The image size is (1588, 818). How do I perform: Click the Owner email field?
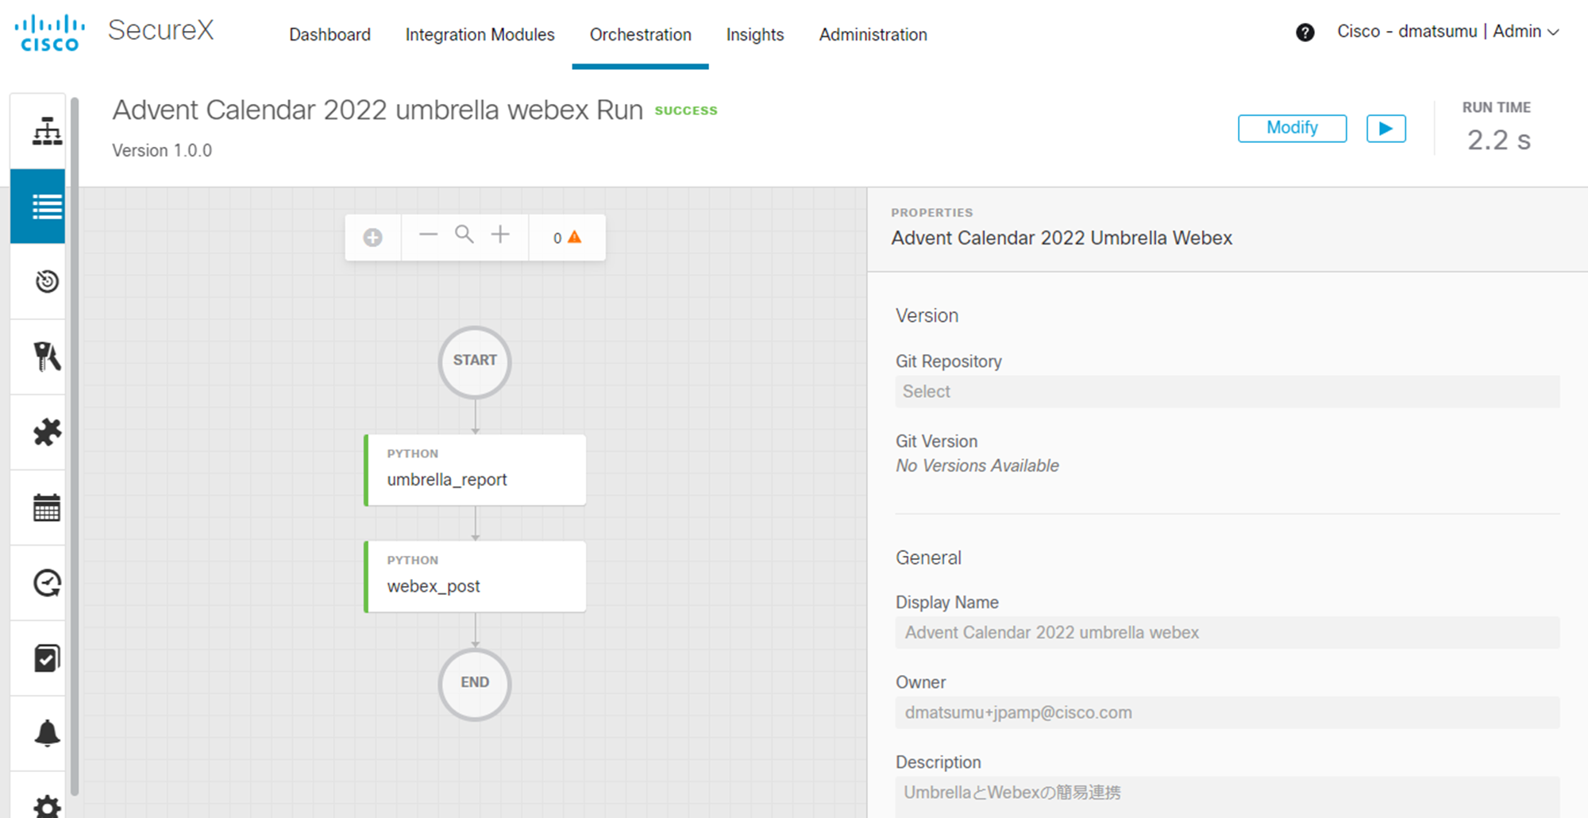(x=1228, y=712)
